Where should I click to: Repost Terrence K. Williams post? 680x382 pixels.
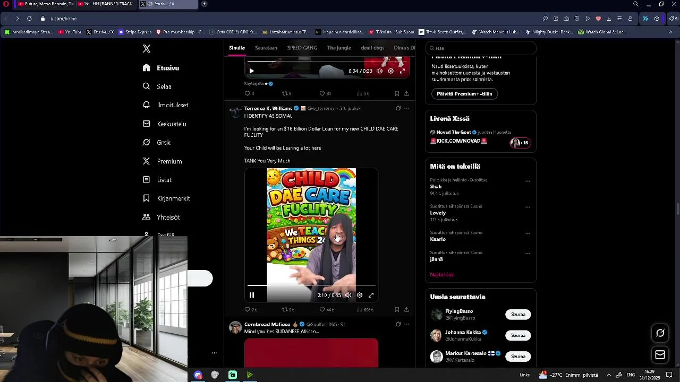[x=287, y=309]
